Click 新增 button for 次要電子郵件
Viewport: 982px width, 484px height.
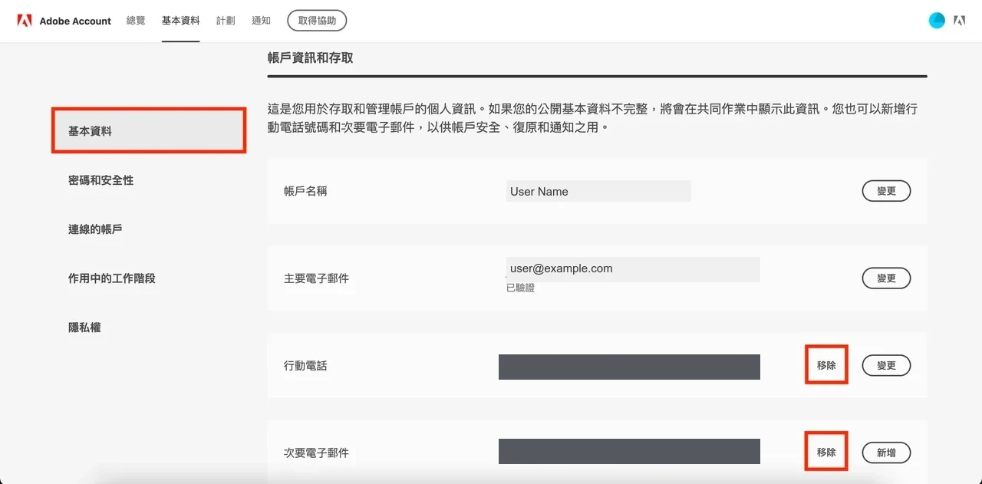point(886,453)
